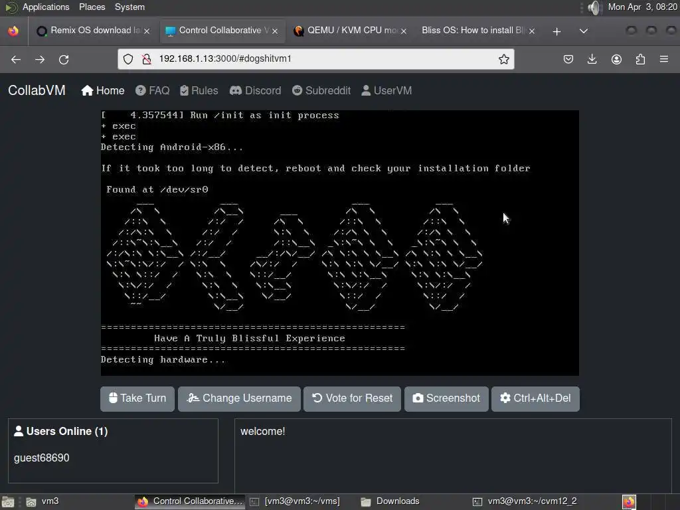The height and width of the screenshot is (510, 680).
Task: Click the show desktop icon in taskbar
Action: pyautogui.click(x=8, y=502)
